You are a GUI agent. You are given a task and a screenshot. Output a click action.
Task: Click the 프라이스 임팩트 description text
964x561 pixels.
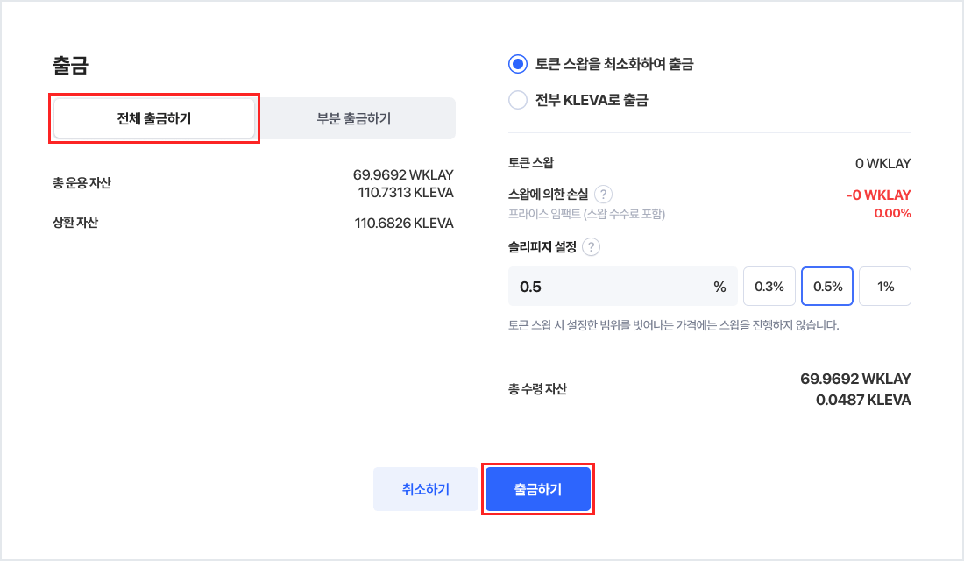(586, 214)
